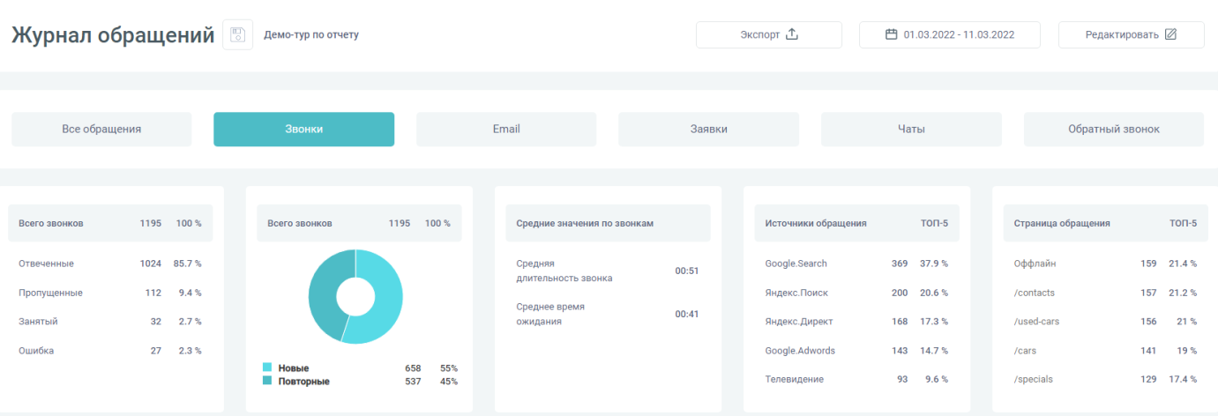The width and height of the screenshot is (1218, 416).
Task: Click the Новые legend label
Action: tap(294, 368)
